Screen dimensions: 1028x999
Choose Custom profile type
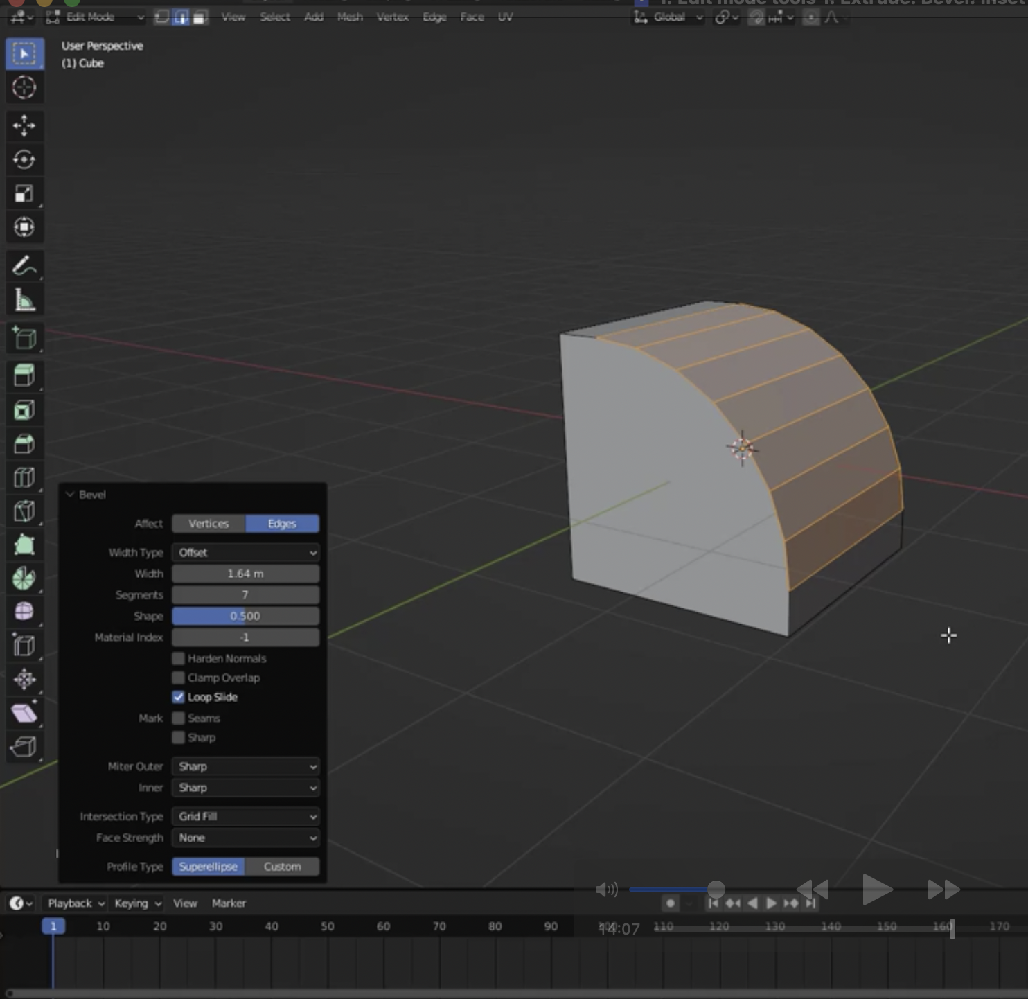282,867
